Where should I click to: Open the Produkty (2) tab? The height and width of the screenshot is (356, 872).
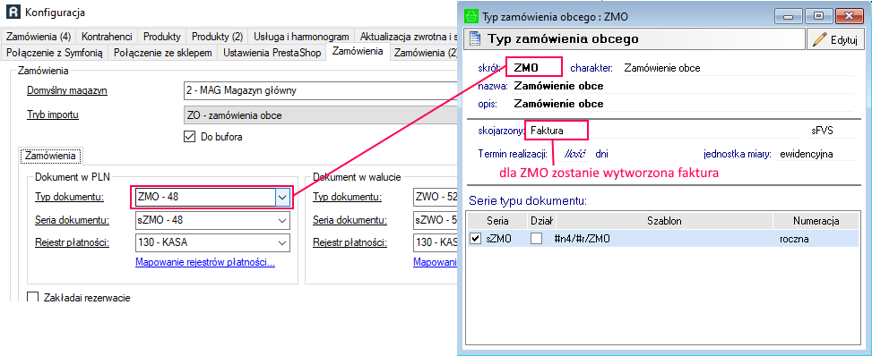218,37
